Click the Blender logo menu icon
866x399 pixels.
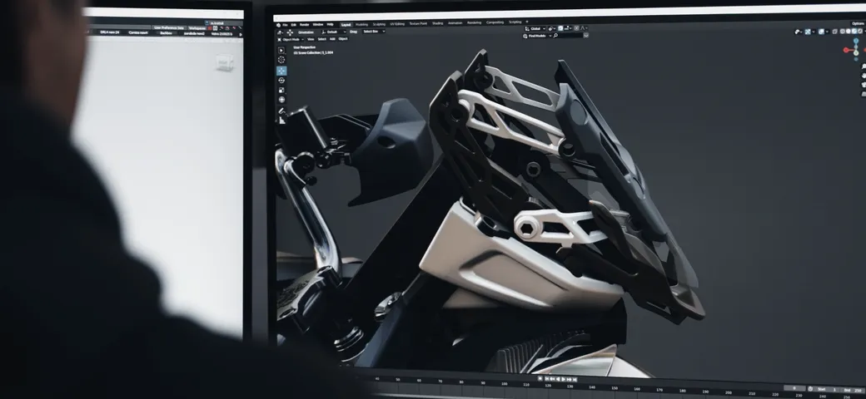pyautogui.click(x=278, y=25)
